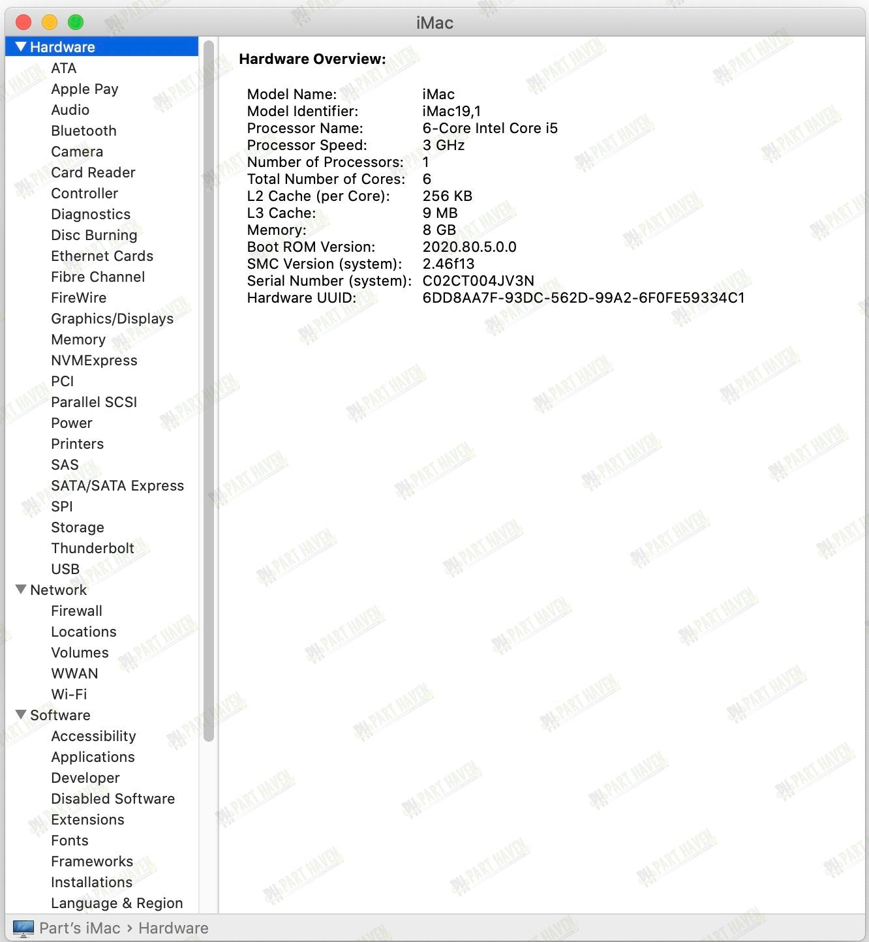Click the iMac computer icon in path bar
The height and width of the screenshot is (942, 869).
[x=23, y=928]
